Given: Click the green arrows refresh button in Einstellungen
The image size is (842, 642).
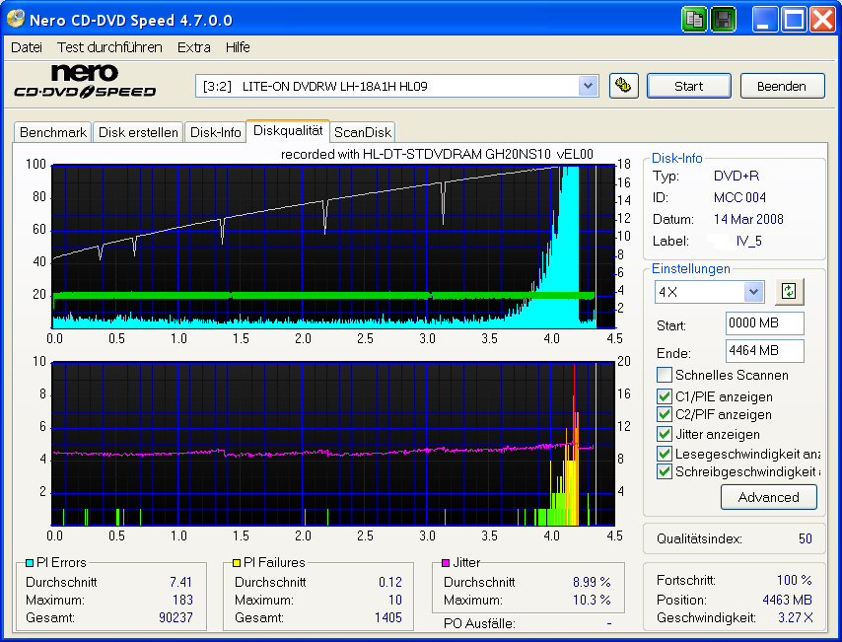Looking at the screenshot, I should click(x=789, y=292).
